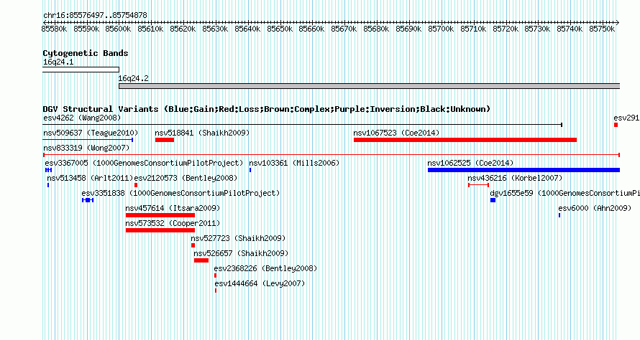Click the partially visible esv291 label
The height and width of the screenshot is (340, 640).
(x=626, y=118)
